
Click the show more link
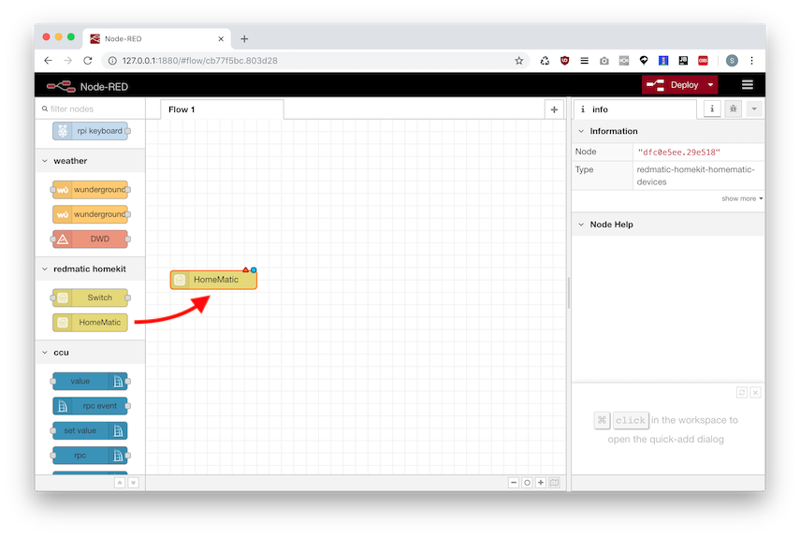pyautogui.click(x=741, y=198)
